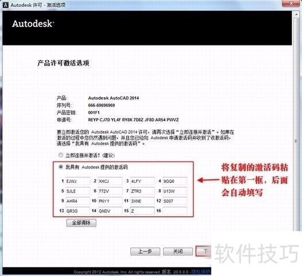Viewport: 302px width, 276px height.
Task: Click the vertical scrollbar thumb grip
Action: (296, 141)
